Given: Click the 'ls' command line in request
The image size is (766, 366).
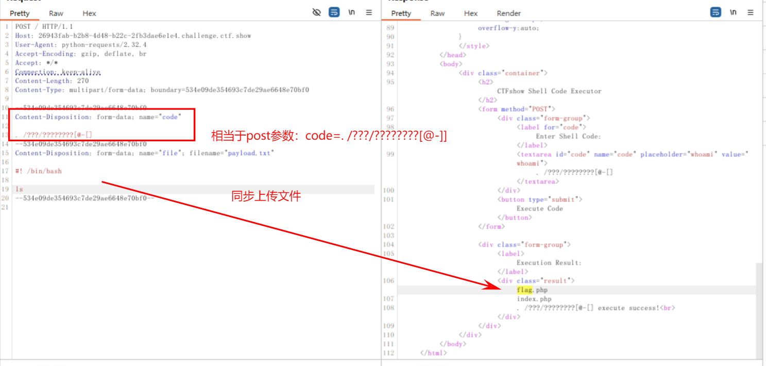Looking at the screenshot, I should tap(19, 189).
